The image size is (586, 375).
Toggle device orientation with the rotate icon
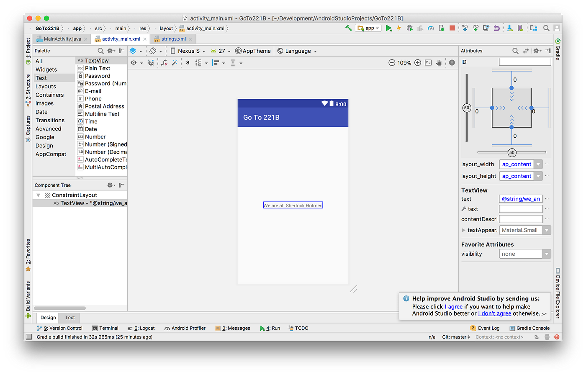pyautogui.click(x=153, y=51)
